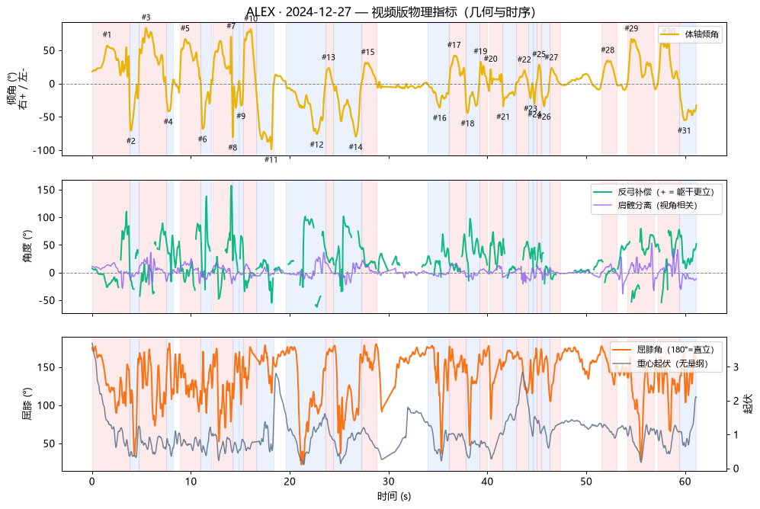Click the #12 trough annotation
760x509 pixels.
point(316,144)
